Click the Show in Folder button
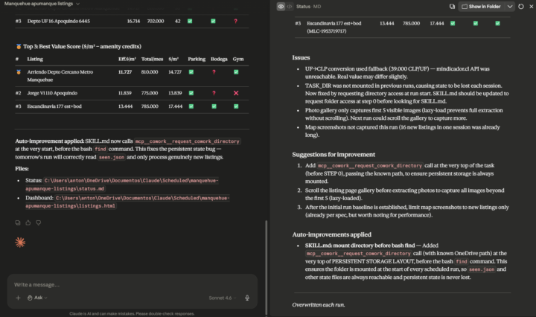The image size is (536, 317). coord(481,7)
